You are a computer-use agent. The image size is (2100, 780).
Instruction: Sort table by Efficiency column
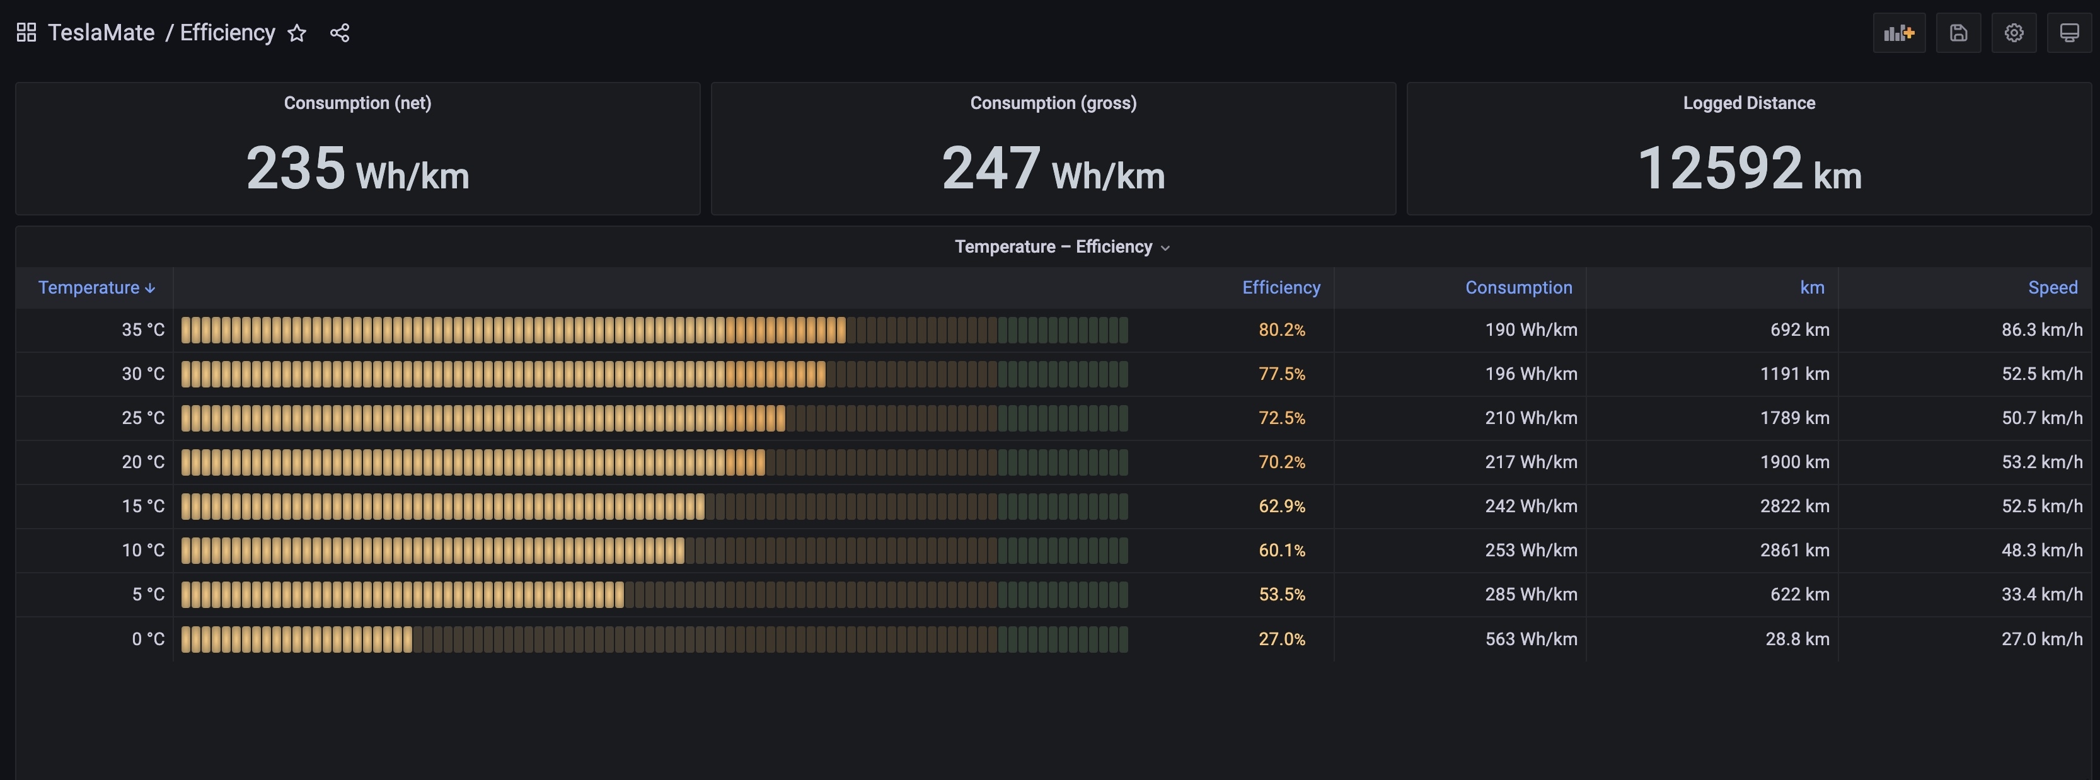pos(1280,288)
